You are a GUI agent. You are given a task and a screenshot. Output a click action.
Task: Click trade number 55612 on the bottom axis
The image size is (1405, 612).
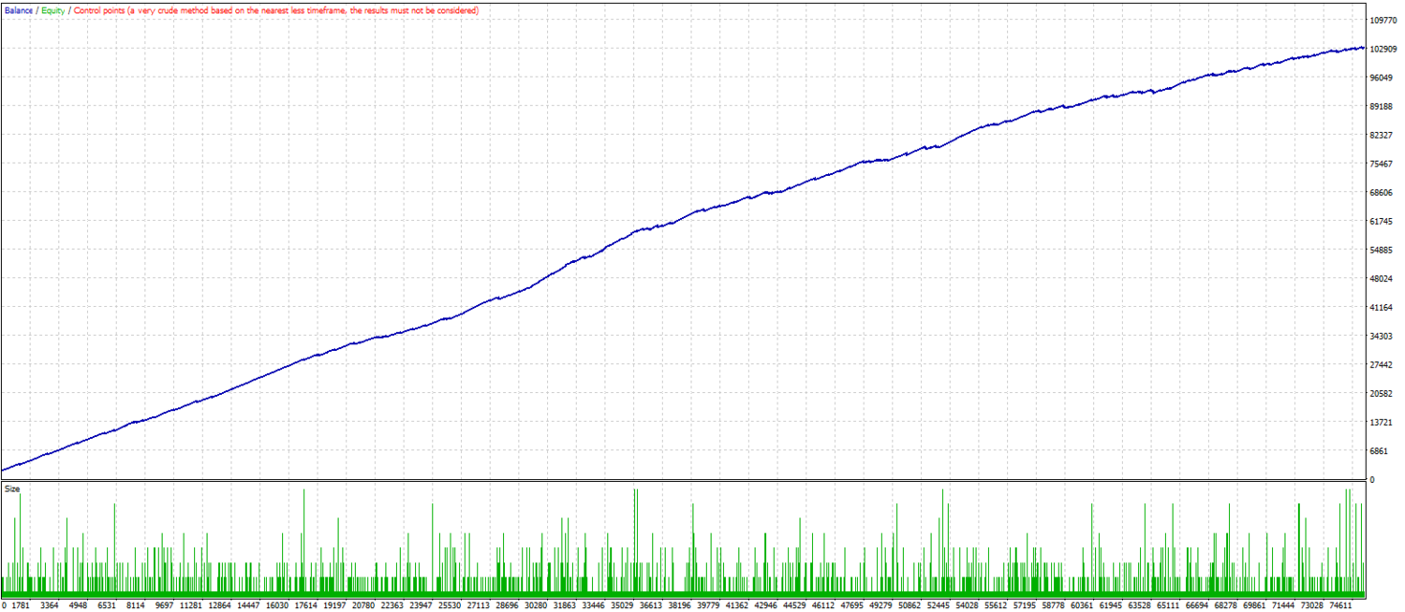tap(996, 605)
